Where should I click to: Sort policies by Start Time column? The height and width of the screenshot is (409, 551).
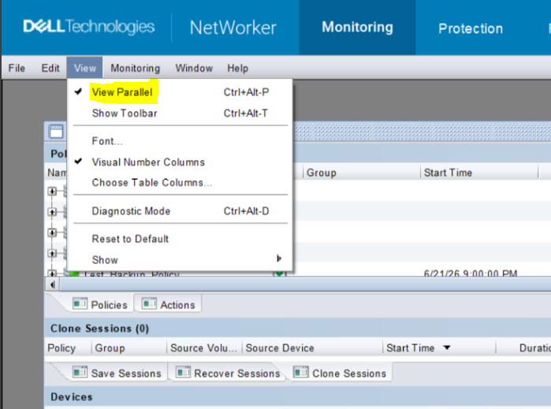pos(479,173)
